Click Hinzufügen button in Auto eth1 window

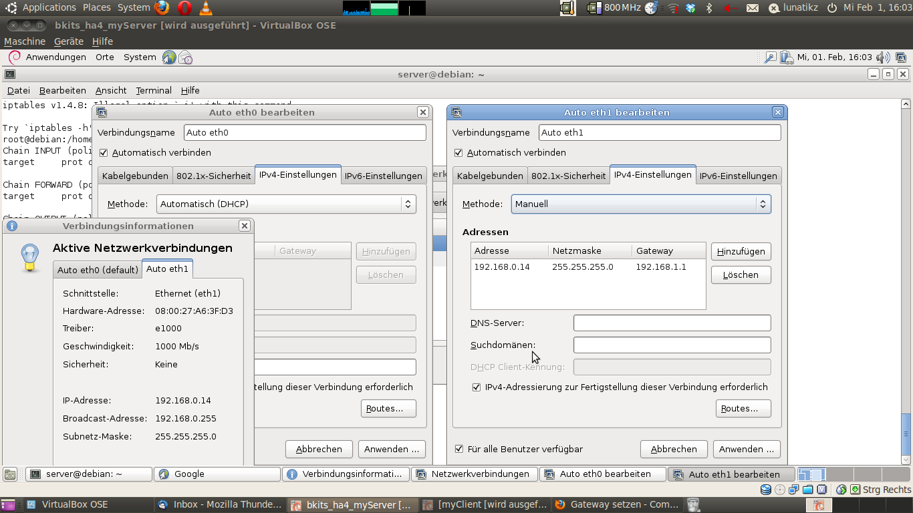pos(741,251)
